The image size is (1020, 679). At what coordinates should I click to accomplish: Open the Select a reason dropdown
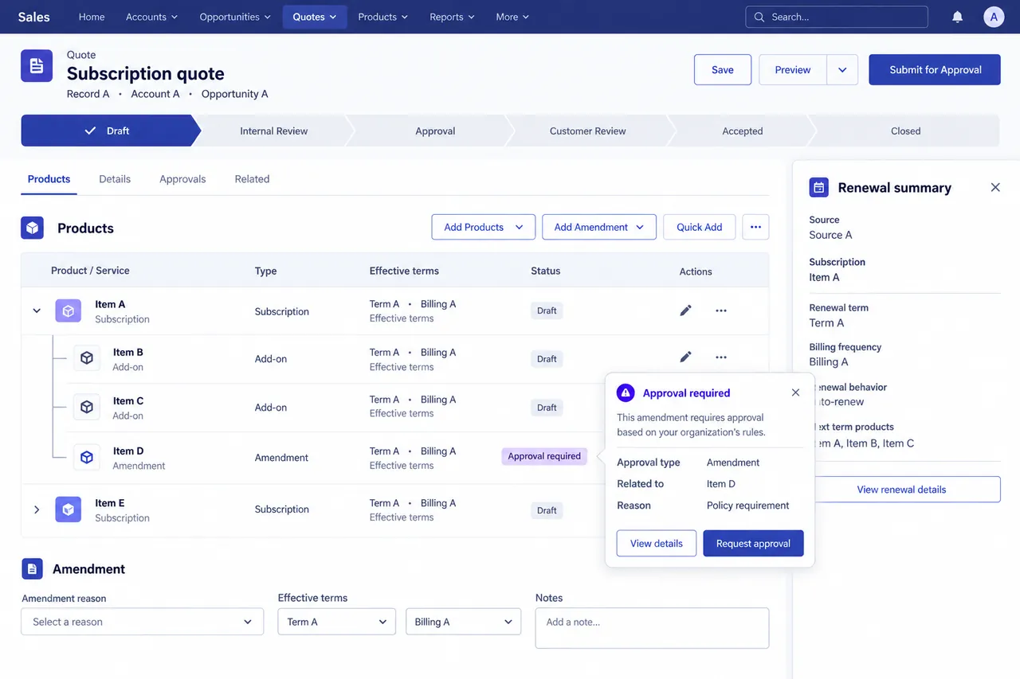pos(143,622)
